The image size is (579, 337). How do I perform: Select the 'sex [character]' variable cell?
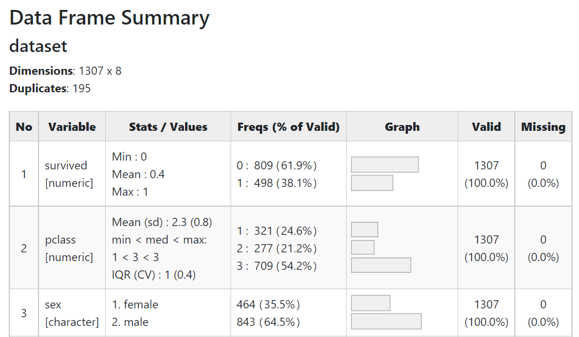coord(72,313)
